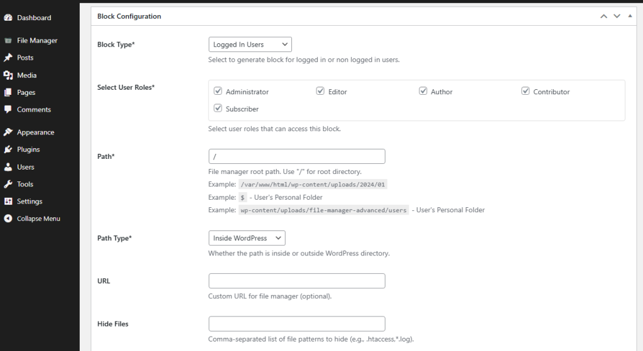Click the Author label text
Screen dimensions: 643x351
tap(441, 92)
